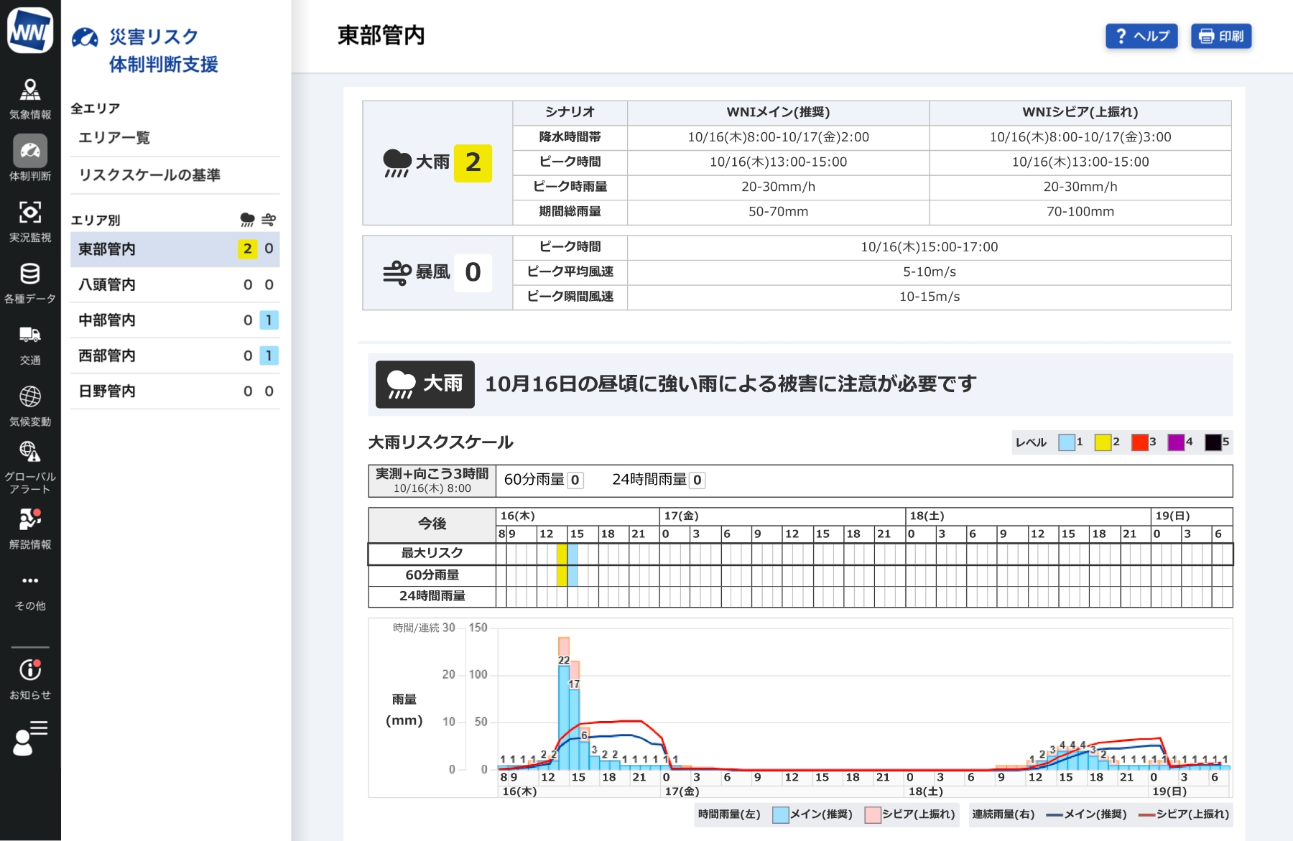This screenshot has width=1293, height=841.
Task: Click the 印刷 print button
Action: pos(1221,36)
